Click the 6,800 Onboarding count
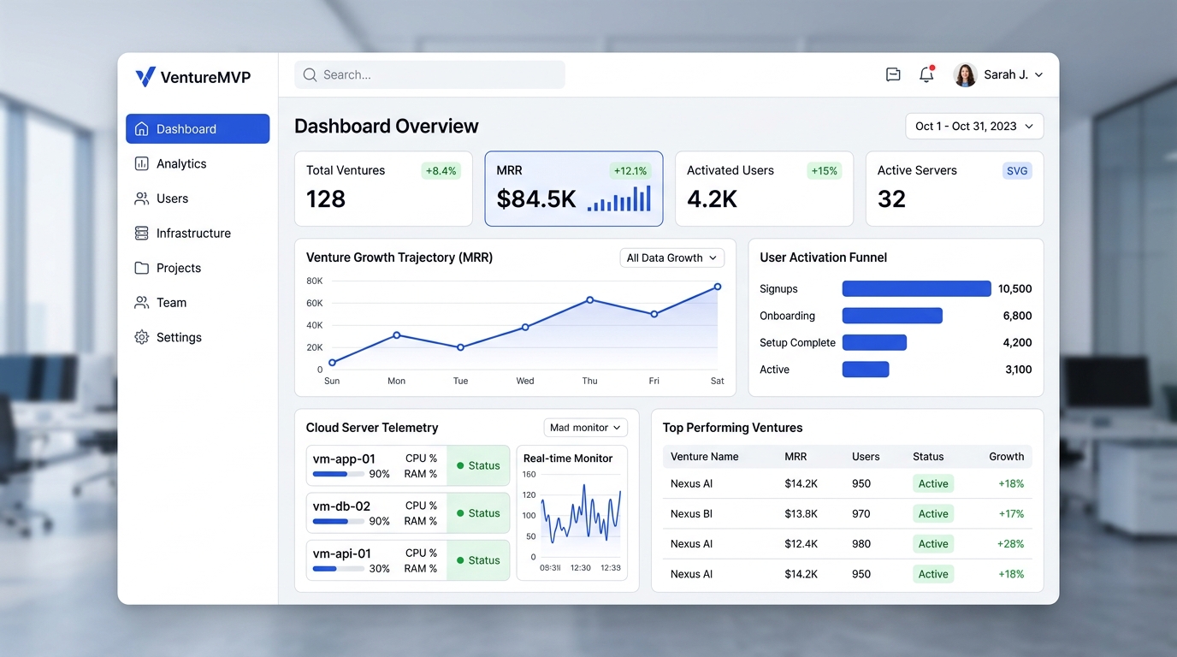The height and width of the screenshot is (657, 1177). click(x=1018, y=316)
